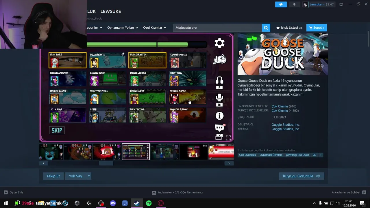Click the Yok Say ignore button
This screenshot has height=208, width=370.
tap(75, 176)
